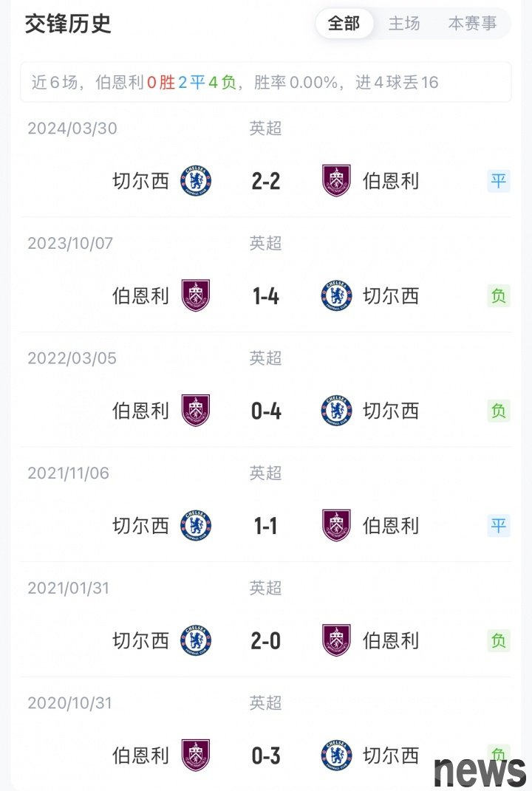
Task: Switch to the 主场 filter tab
Action: [x=404, y=24]
